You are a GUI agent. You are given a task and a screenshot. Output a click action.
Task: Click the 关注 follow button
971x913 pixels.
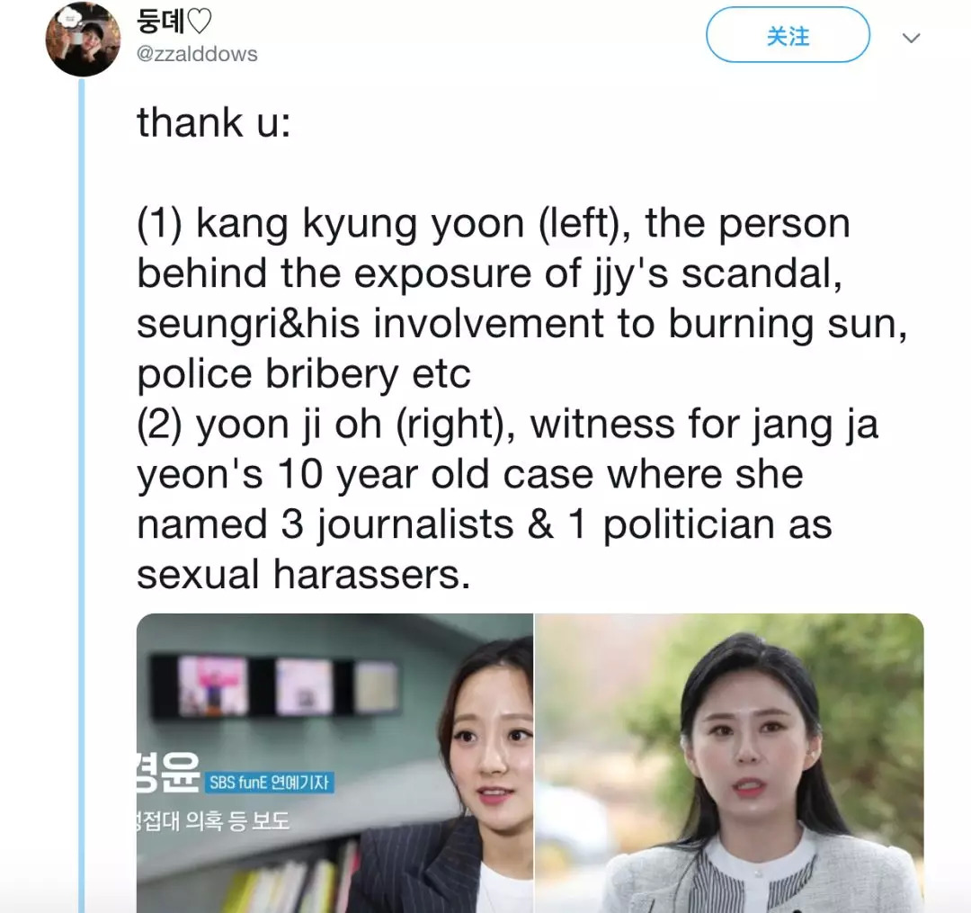[788, 35]
